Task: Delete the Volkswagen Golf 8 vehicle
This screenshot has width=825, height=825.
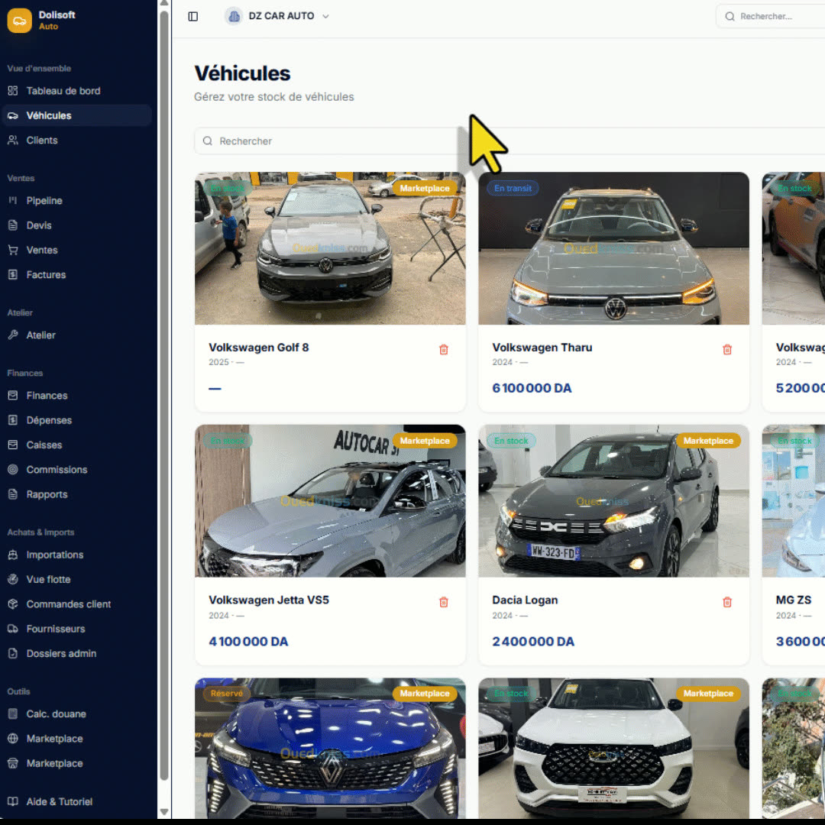Action: point(444,350)
